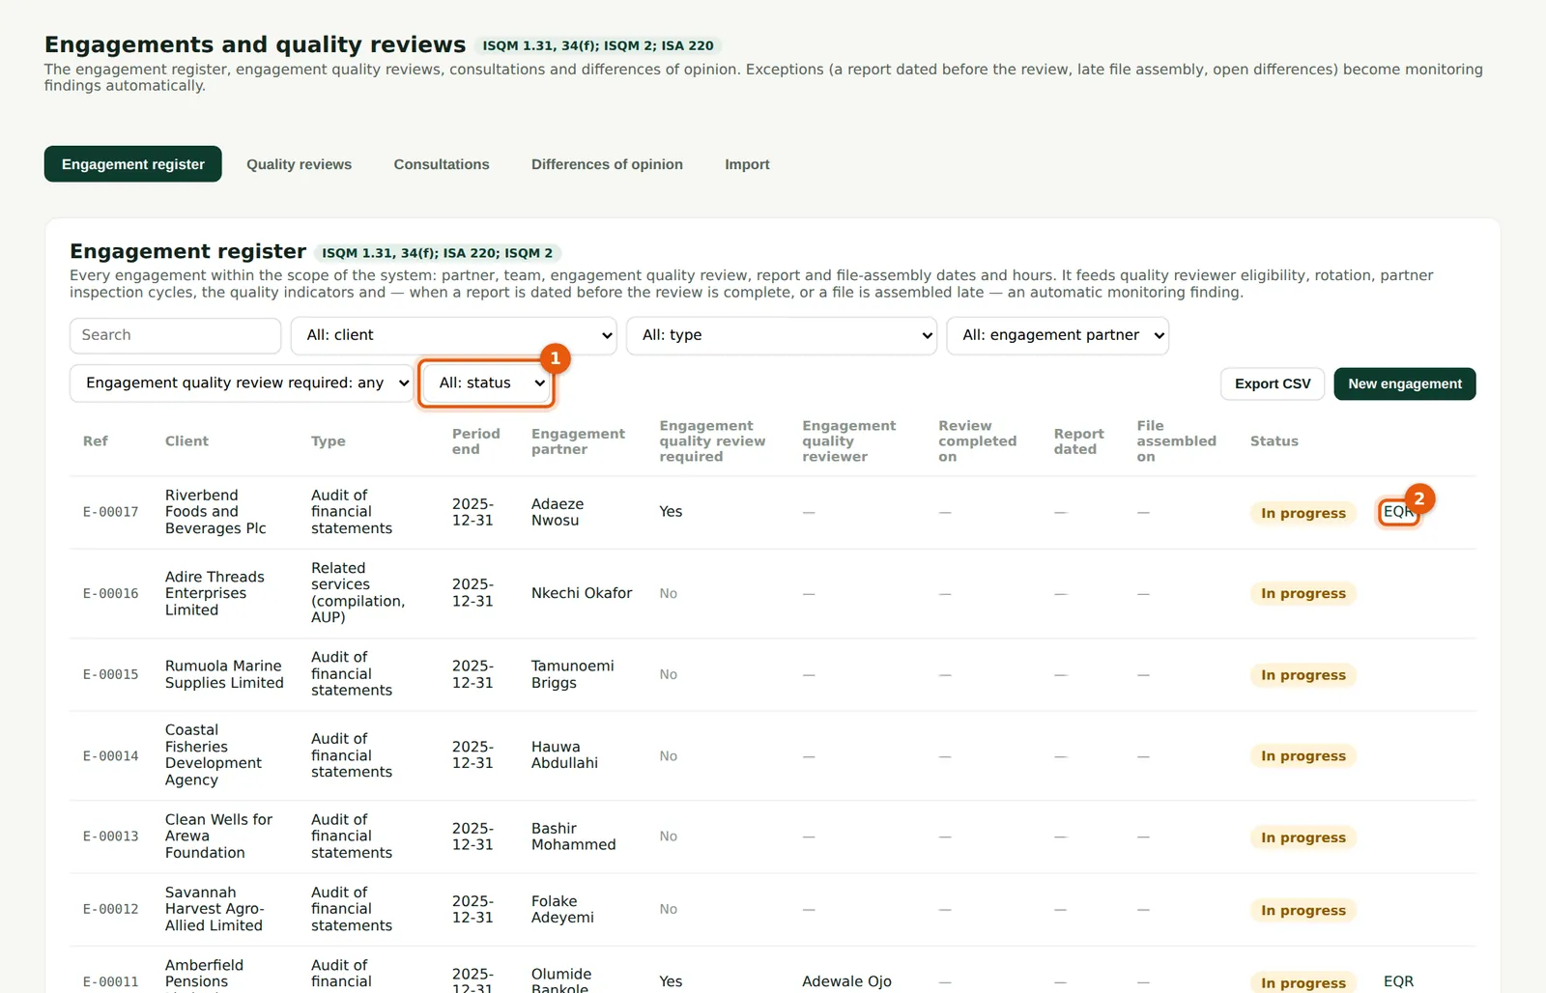This screenshot has height=993, width=1546.
Task: Open the EQR link for E-00017
Action: click(x=1398, y=512)
